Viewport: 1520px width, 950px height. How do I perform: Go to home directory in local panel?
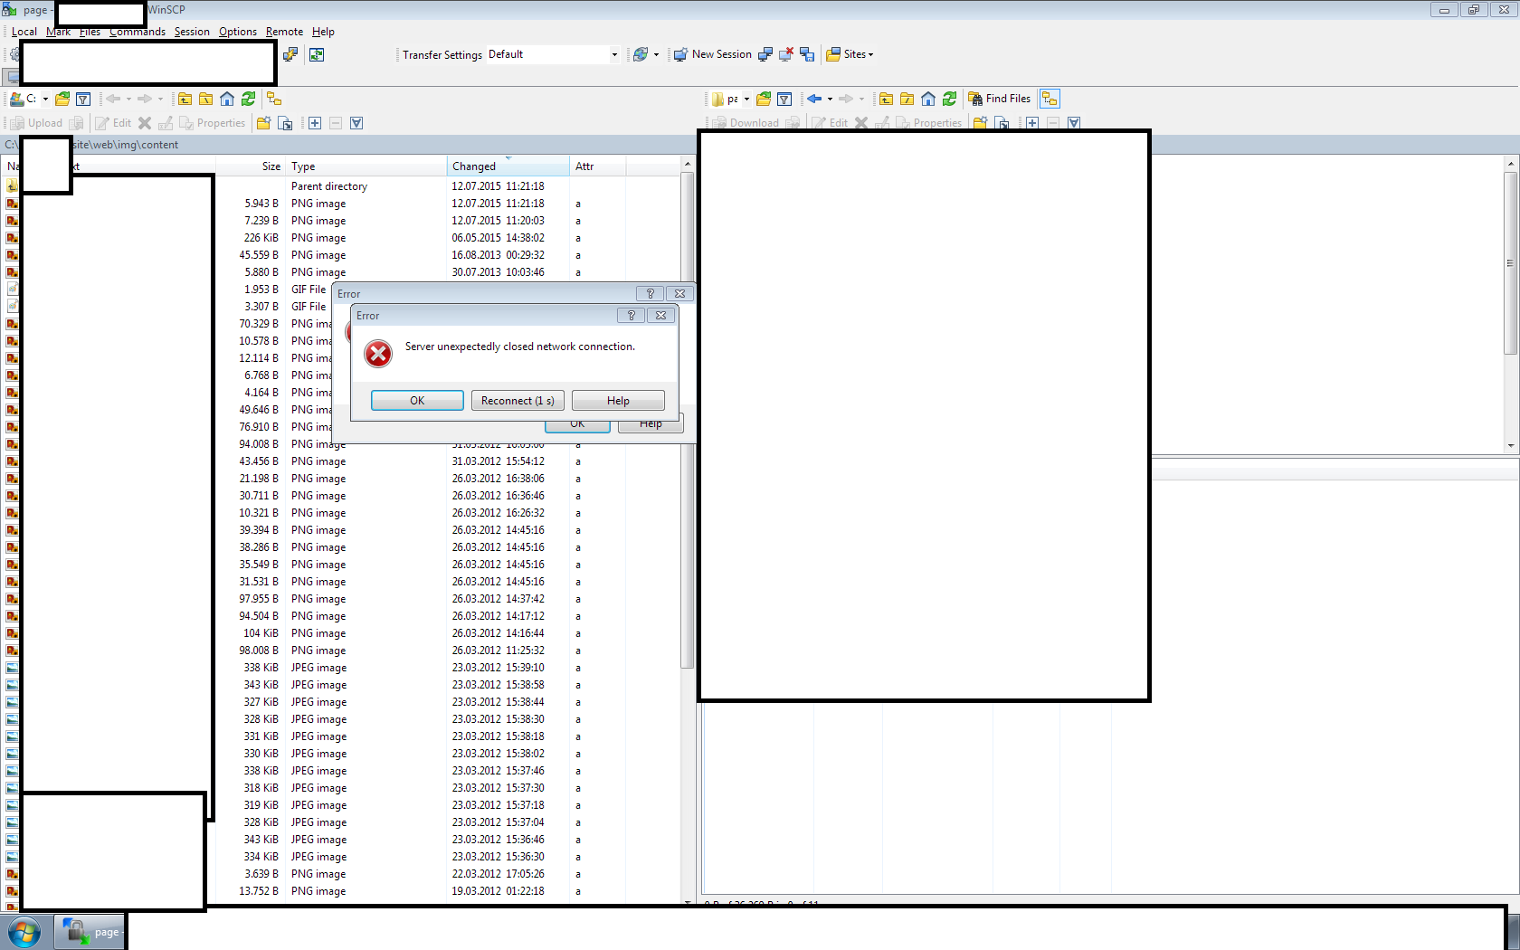pyautogui.click(x=227, y=99)
